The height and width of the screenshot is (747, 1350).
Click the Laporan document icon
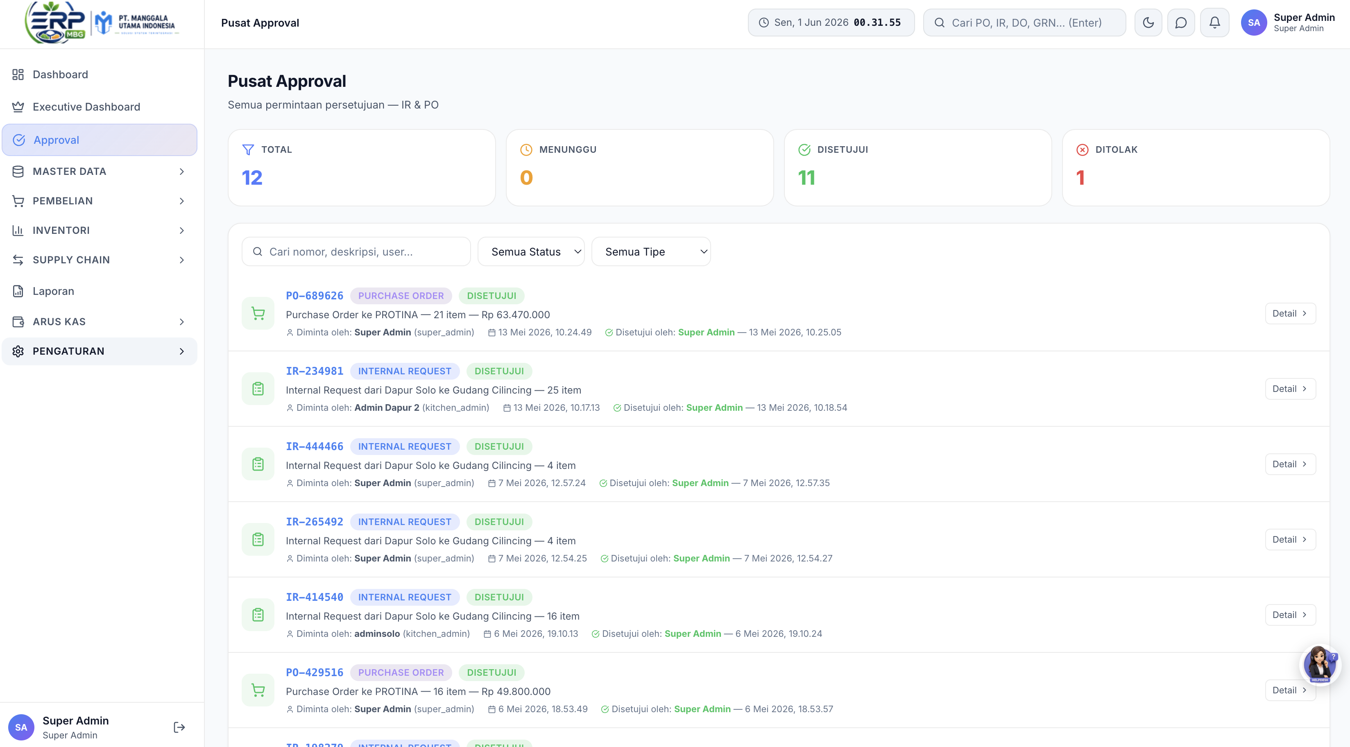click(x=18, y=291)
